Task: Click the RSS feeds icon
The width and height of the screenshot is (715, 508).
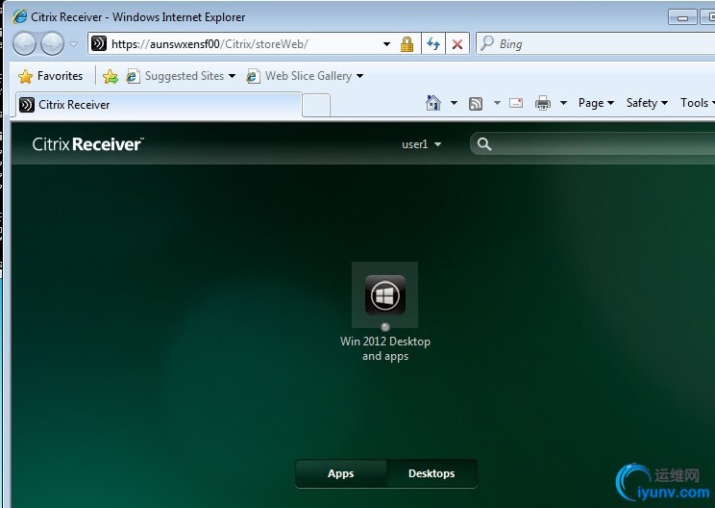Action: (x=476, y=104)
